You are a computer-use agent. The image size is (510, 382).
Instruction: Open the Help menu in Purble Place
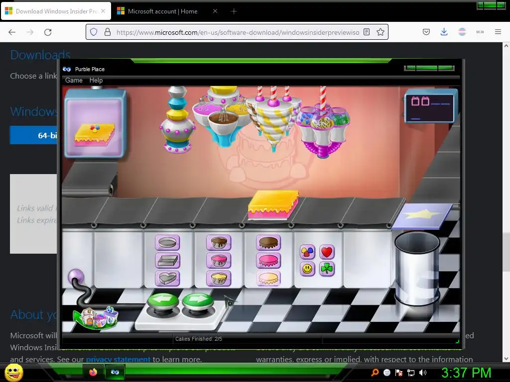[x=96, y=80]
